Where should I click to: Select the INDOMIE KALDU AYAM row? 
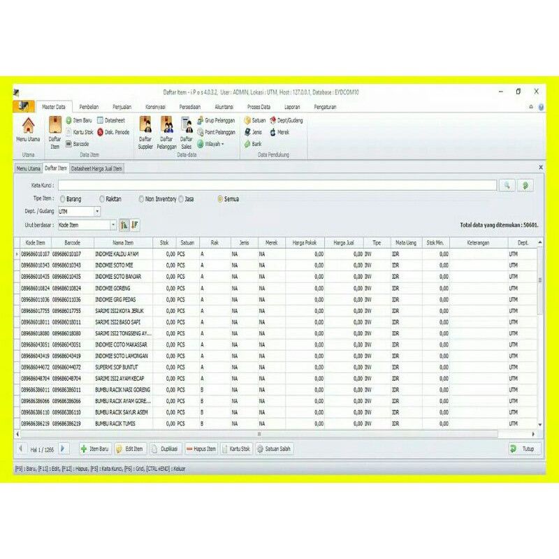coord(278,254)
